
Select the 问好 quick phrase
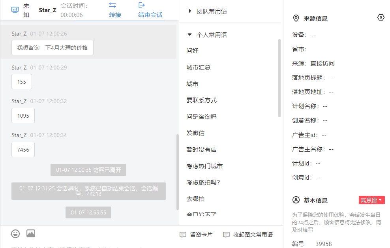pos(192,51)
